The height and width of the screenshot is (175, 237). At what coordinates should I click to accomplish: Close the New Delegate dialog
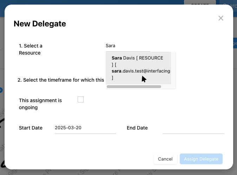[220, 18]
